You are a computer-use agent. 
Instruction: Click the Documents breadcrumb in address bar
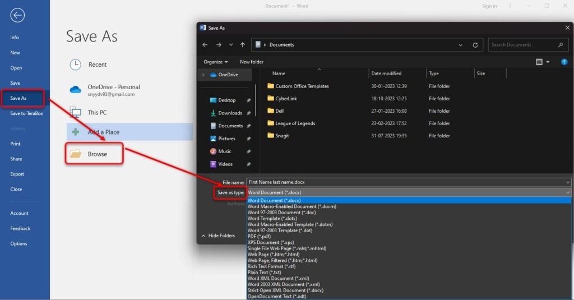[281, 45]
